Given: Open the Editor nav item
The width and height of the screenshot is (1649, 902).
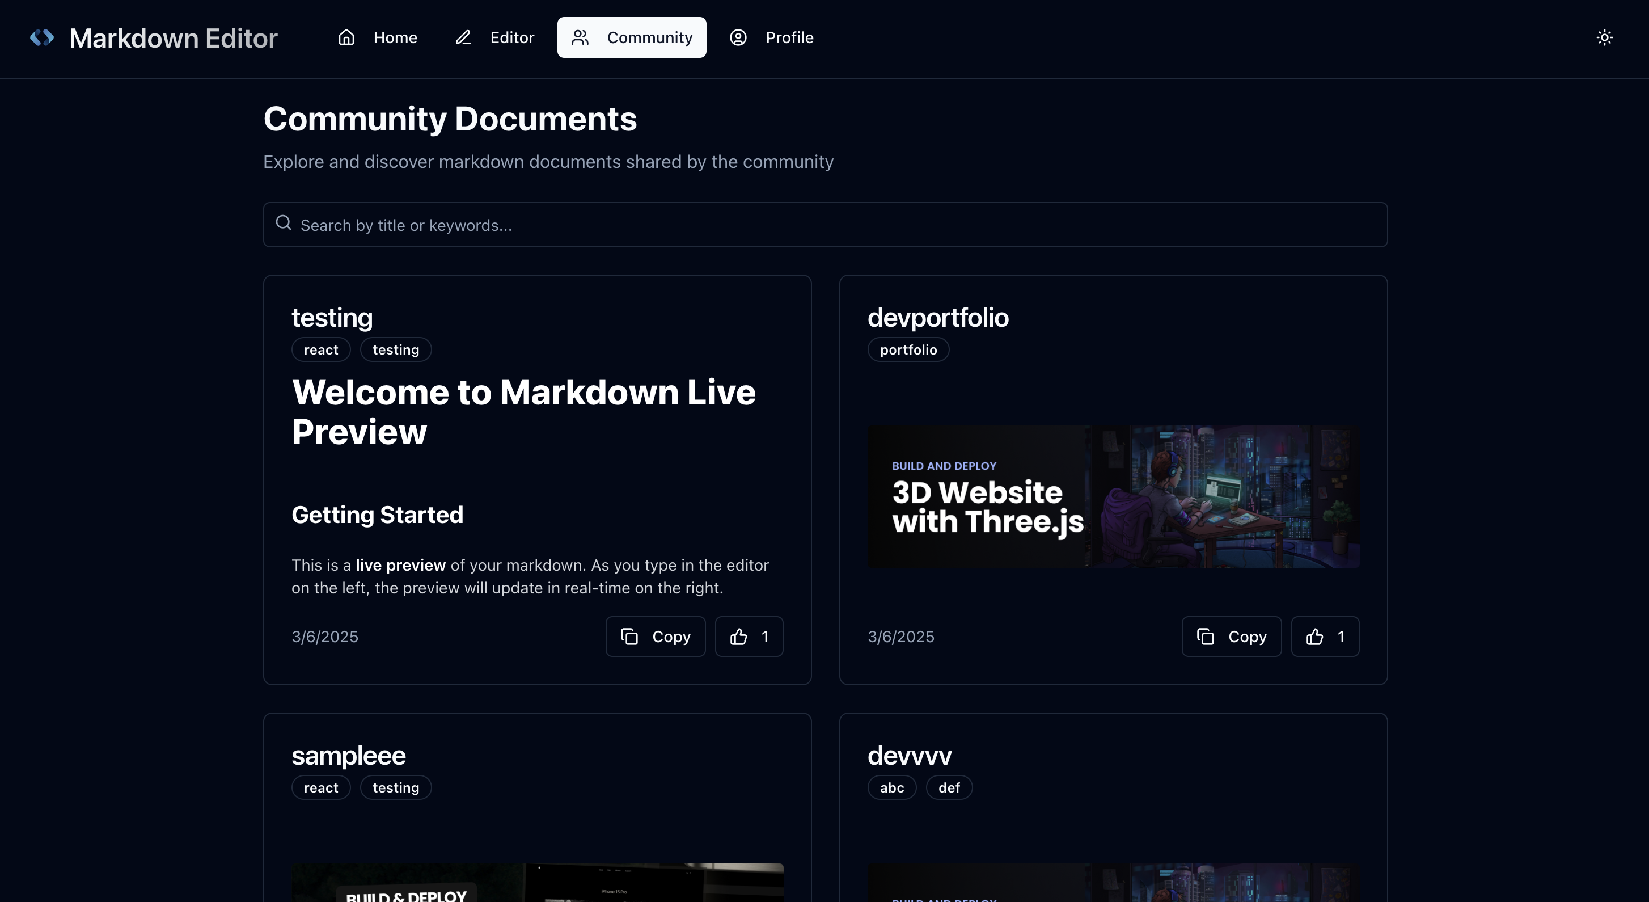Looking at the screenshot, I should (495, 38).
